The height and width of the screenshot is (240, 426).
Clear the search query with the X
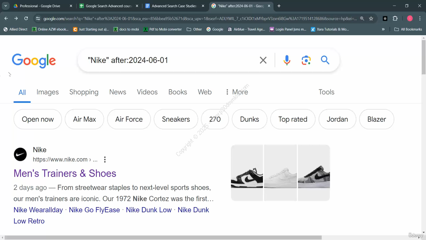(263, 60)
